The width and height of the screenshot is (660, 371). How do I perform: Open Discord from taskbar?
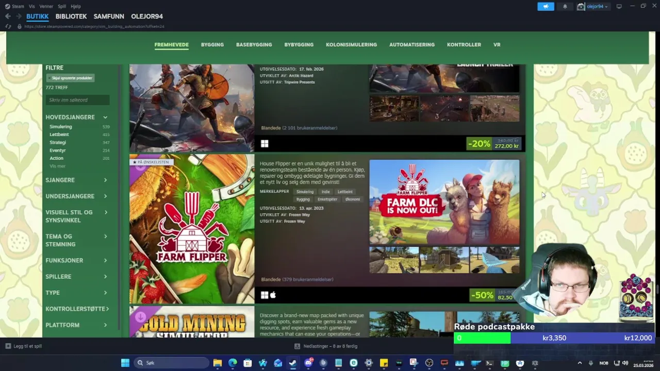click(308, 363)
